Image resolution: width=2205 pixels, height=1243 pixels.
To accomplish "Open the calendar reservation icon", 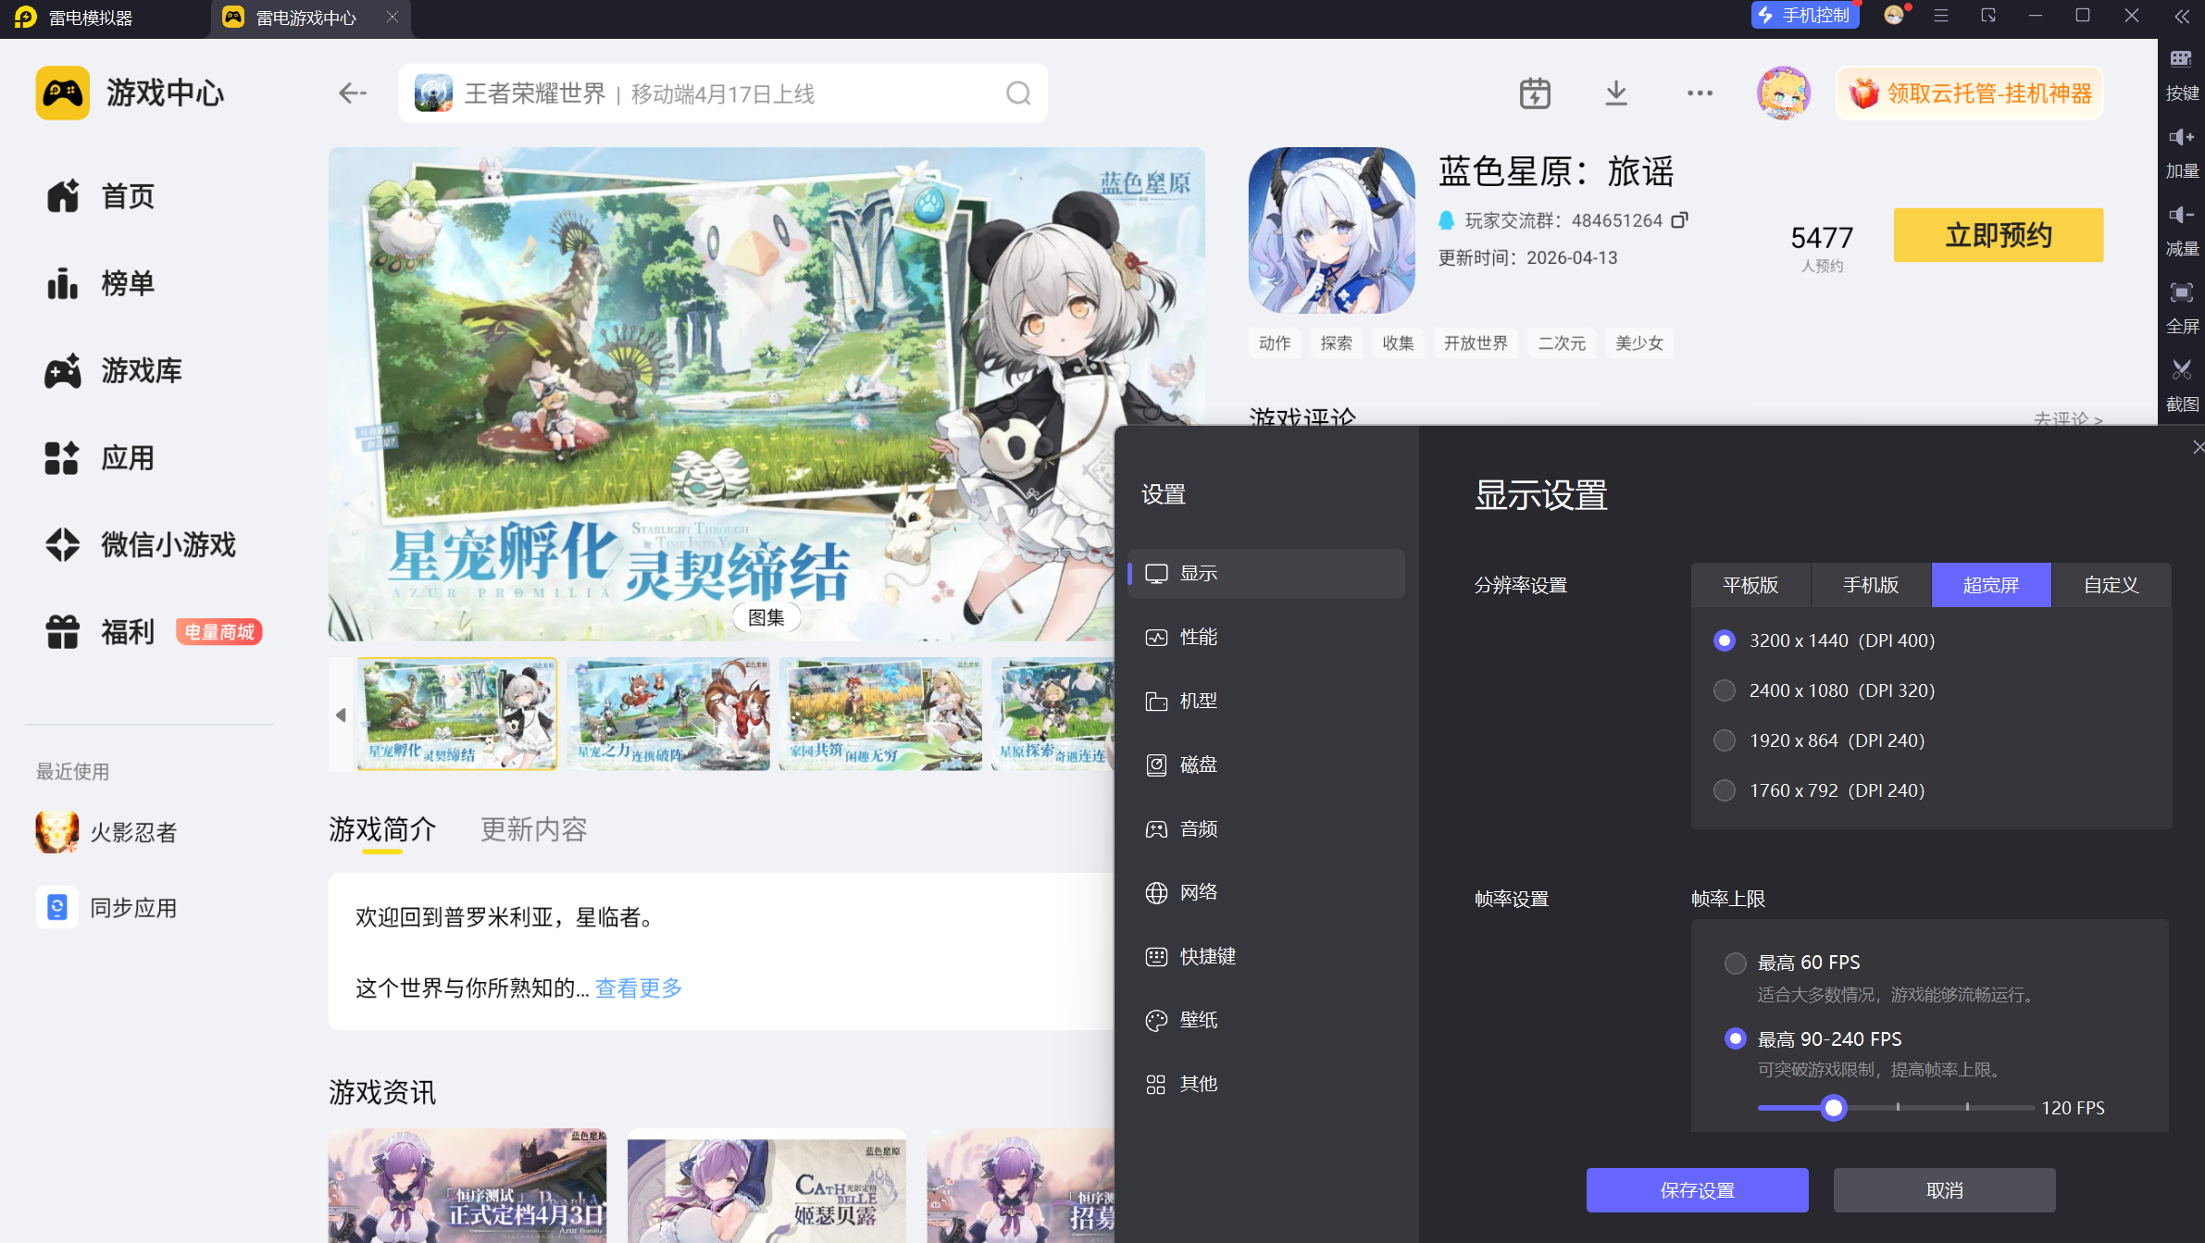I will point(1535,93).
